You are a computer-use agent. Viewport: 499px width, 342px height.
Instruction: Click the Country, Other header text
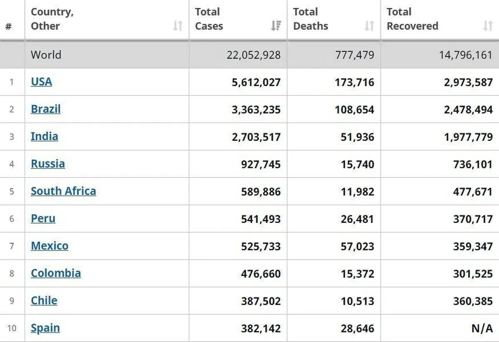coord(52,19)
